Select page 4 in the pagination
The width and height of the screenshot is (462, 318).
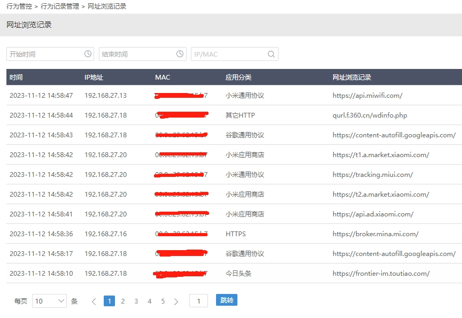150,301
